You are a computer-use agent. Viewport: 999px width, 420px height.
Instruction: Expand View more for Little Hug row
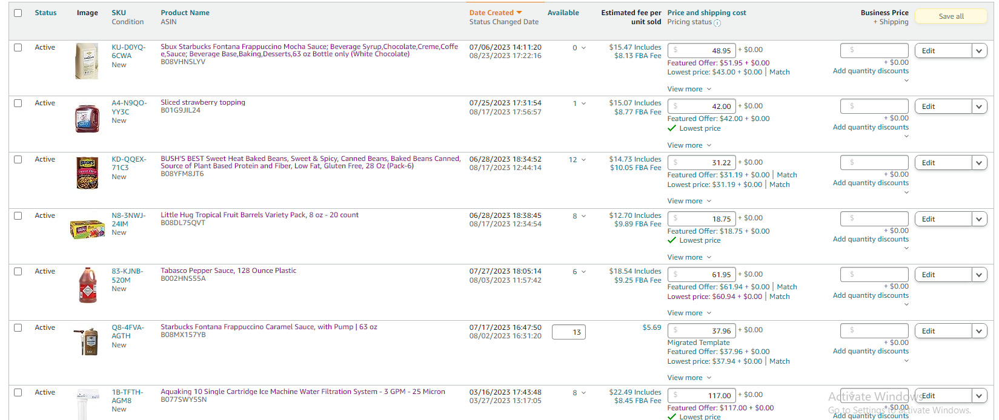tap(689, 257)
